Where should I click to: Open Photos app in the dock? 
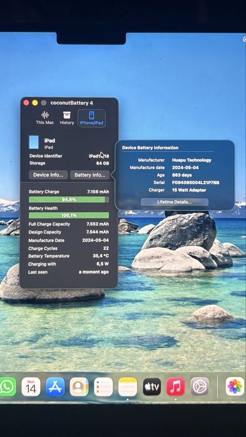(235, 386)
